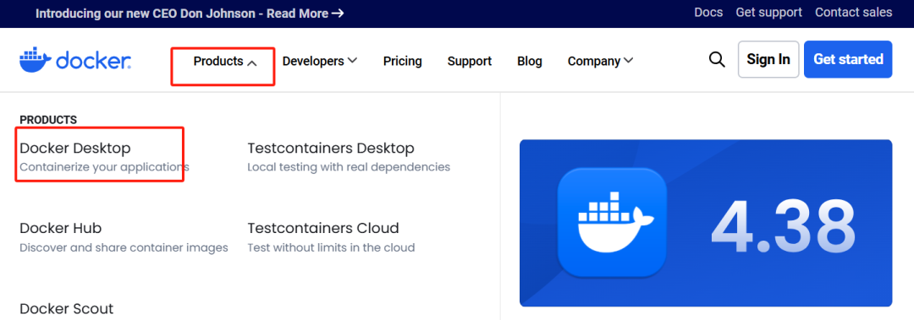This screenshot has height=320, width=914.
Task: Click the Get started button
Action: [x=848, y=59]
